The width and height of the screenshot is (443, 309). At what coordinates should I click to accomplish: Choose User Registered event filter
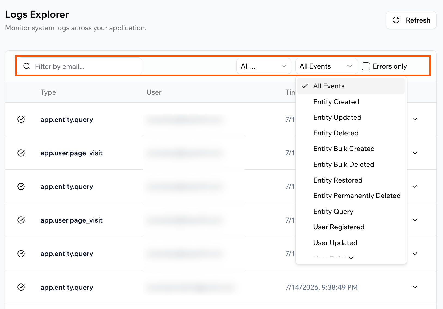[x=351, y=227]
